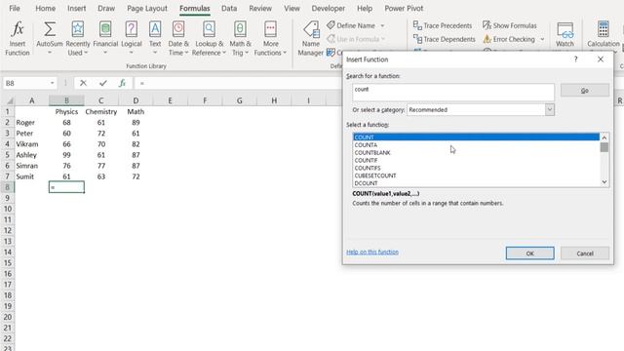Switch to the Page Layout tab
Viewport: 624px width, 351px height.
pyautogui.click(x=147, y=9)
